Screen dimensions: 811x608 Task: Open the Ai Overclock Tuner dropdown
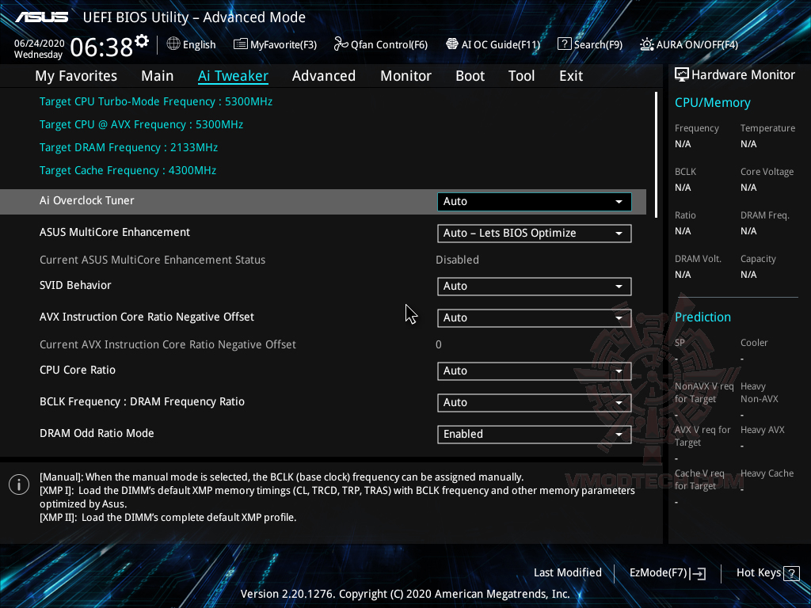click(533, 201)
